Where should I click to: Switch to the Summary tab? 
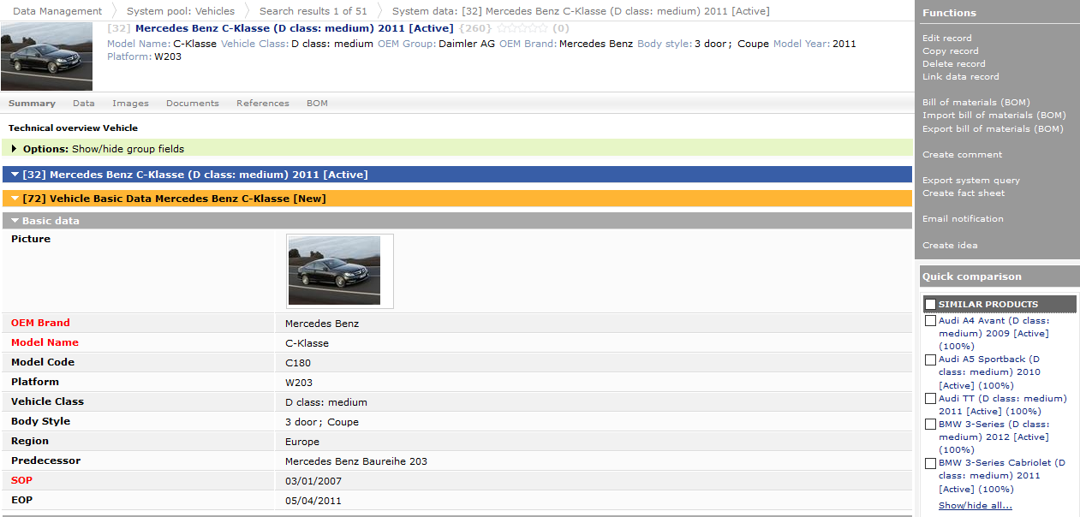point(32,104)
